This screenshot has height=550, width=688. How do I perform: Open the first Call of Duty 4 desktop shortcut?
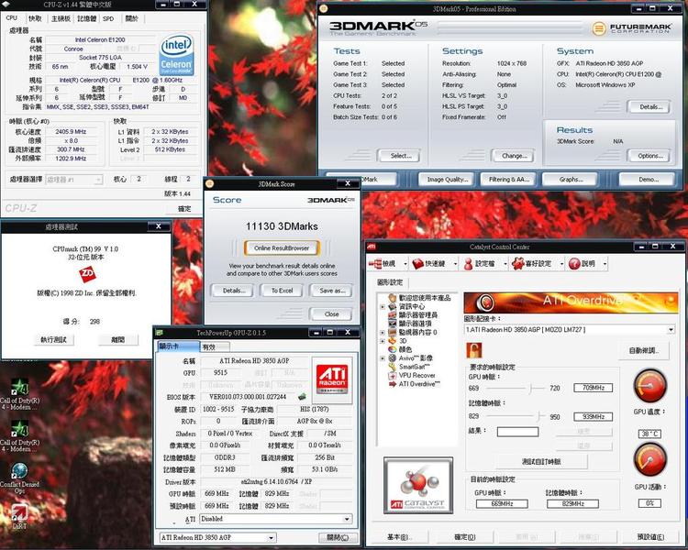pyautogui.click(x=19, y=394)
